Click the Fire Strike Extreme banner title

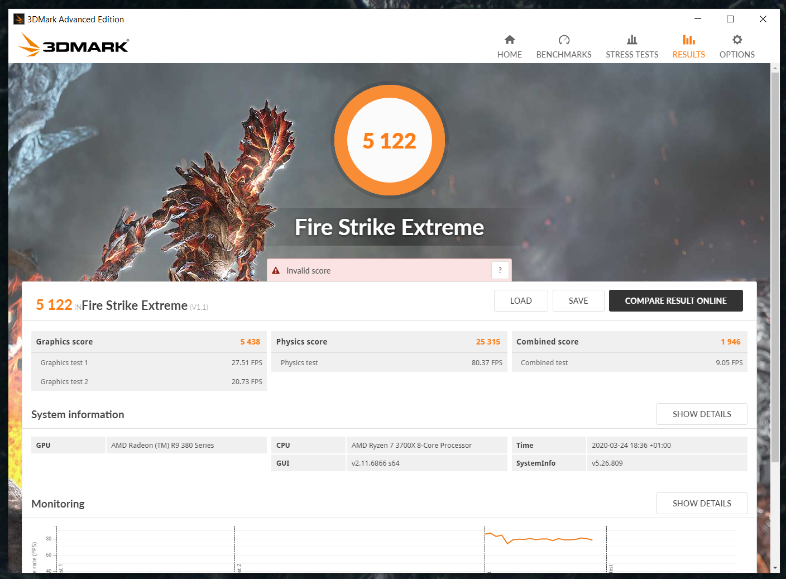point(389,227)
